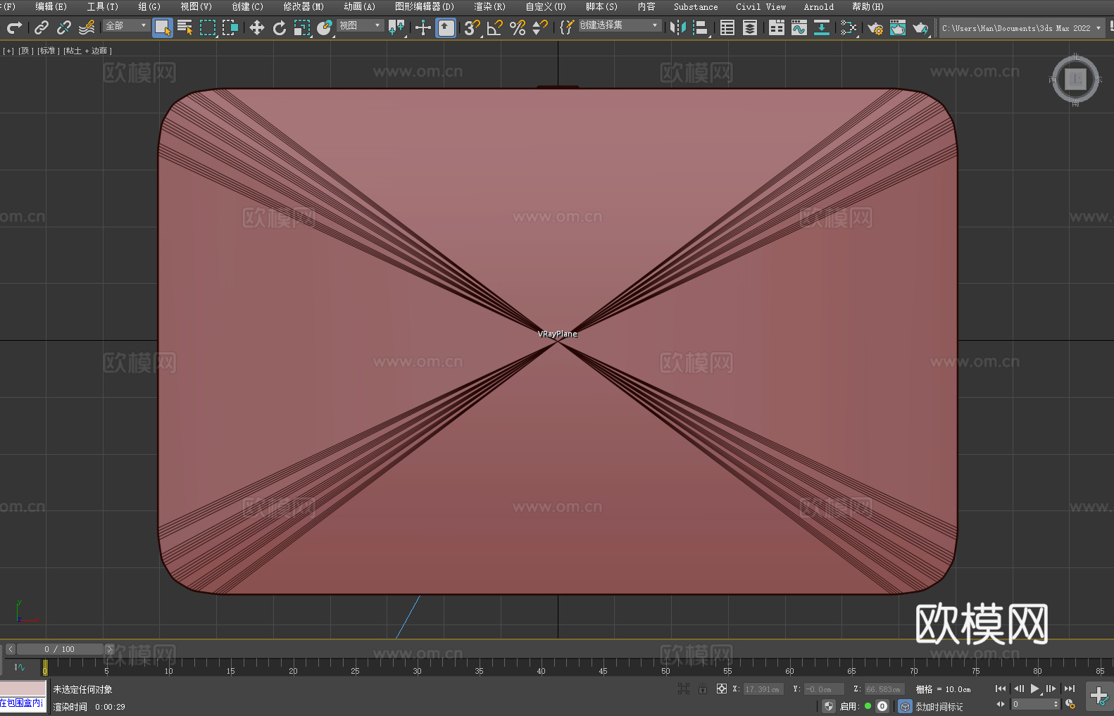This screenshot has width=1114, height=716.
Task: Open the 全部 selection filter dropdown
Action: (126, 25)
